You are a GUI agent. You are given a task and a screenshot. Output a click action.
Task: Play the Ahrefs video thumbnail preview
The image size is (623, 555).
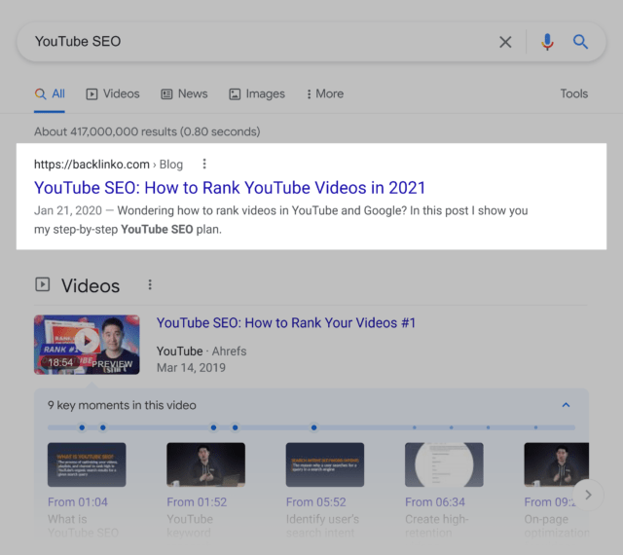pyautogui.click(x=87, y=344)
